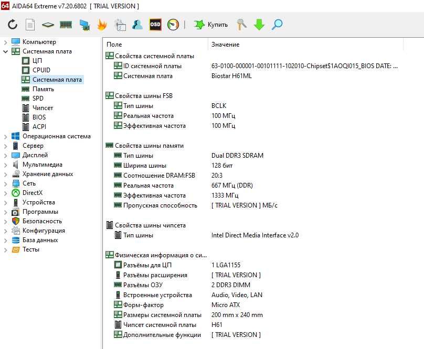Expand the Сеть tree node
This screenshot has width=424, height=349.
coord(5,184)
